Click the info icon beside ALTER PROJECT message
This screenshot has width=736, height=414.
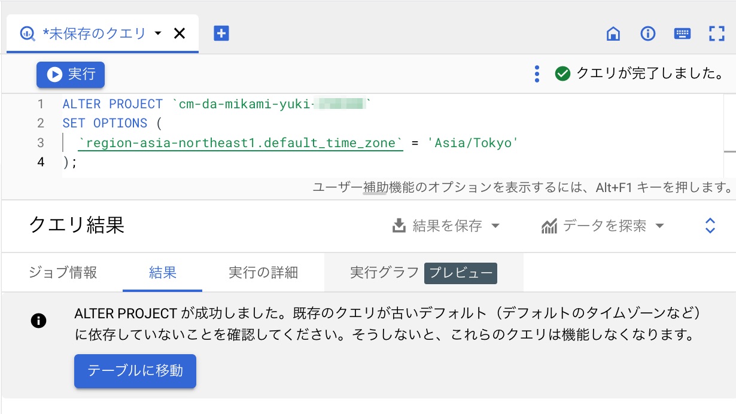coord(38,321)
